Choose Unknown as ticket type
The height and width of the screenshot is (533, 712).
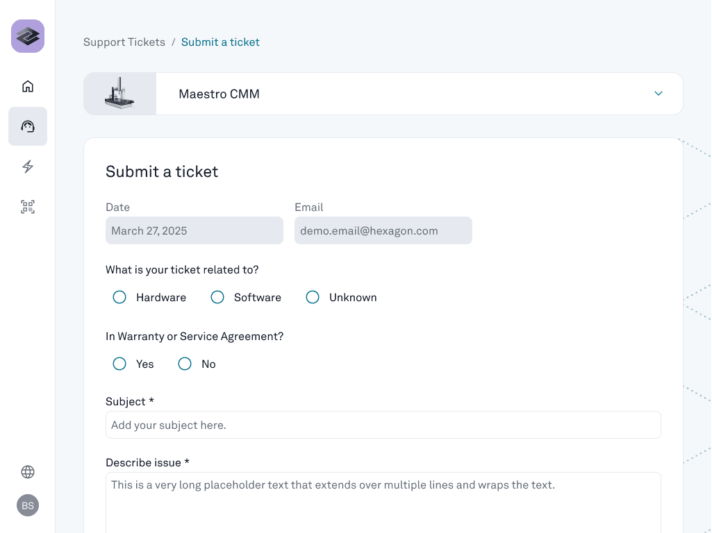(x=313, y=297)
